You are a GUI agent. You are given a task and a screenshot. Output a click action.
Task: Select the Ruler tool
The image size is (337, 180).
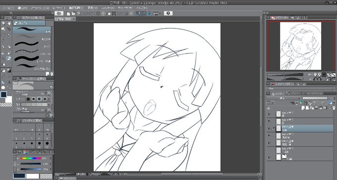3,82
